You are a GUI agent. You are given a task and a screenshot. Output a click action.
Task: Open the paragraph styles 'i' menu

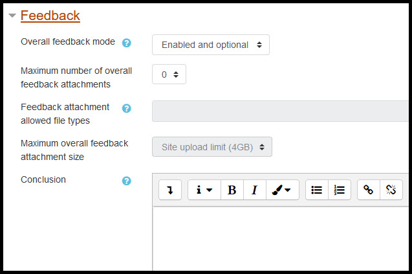pos(204,190)
